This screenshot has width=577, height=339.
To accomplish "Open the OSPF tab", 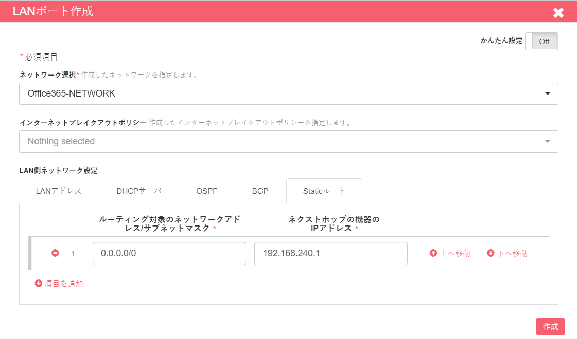I will click(x=206, y=190).
